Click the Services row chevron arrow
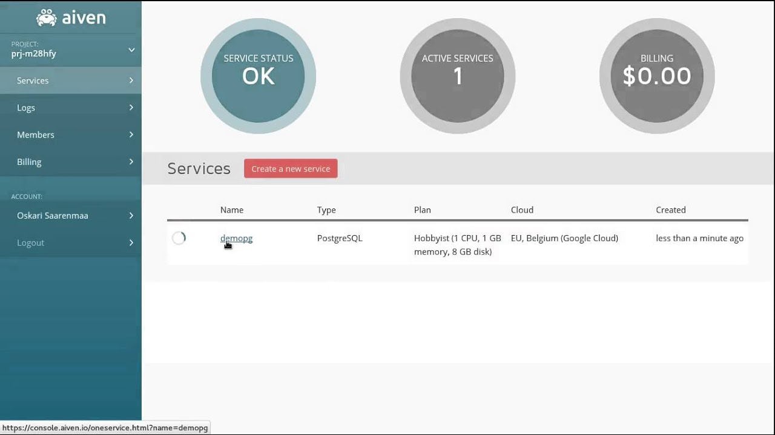This screenshot has height=435, width=775. tap(131, 80)
